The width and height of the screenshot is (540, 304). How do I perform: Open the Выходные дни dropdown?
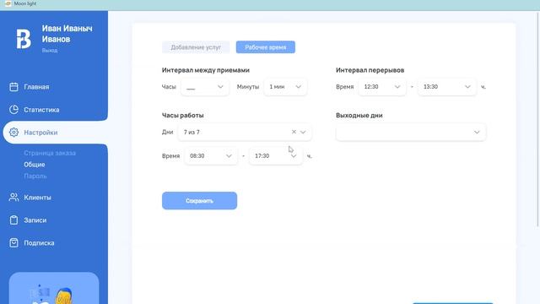pos(411,132)
